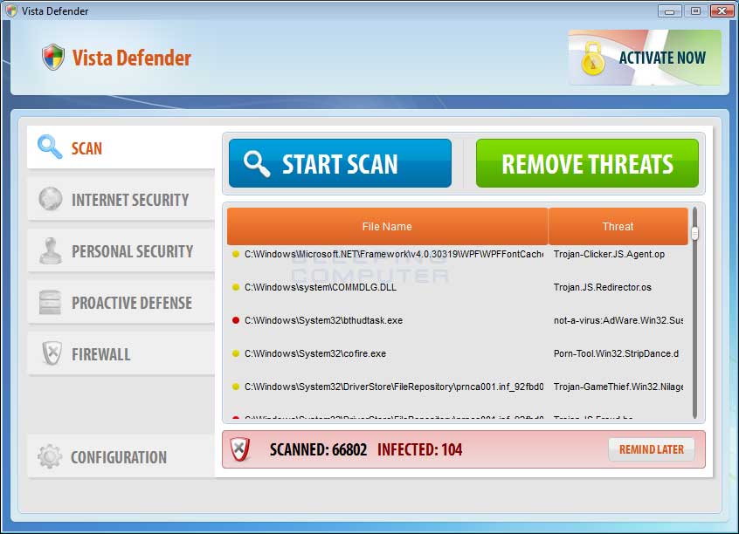
Task: Click the gear icon for Configuration
Action: pos(50,456)
